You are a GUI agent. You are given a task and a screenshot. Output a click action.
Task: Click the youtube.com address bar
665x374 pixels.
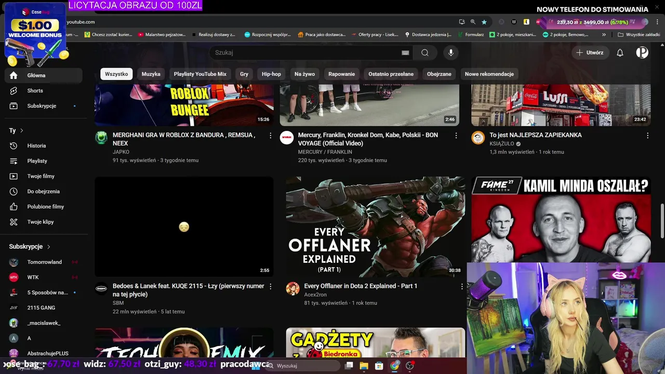pos(260,22)
